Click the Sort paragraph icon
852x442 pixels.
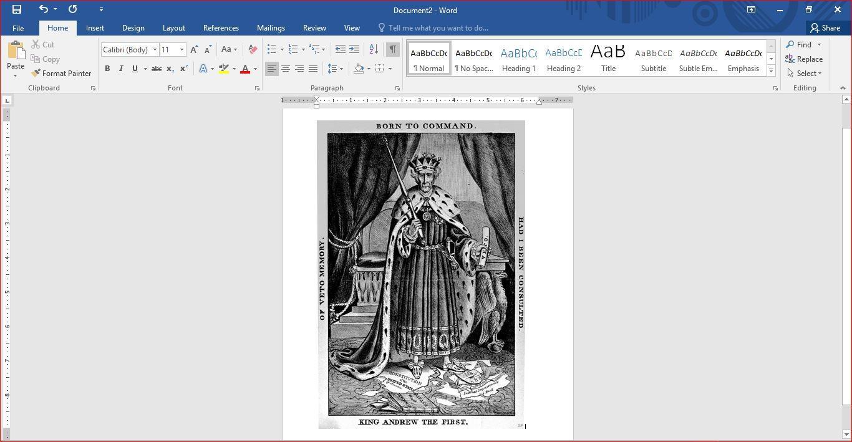coord(374,49)
